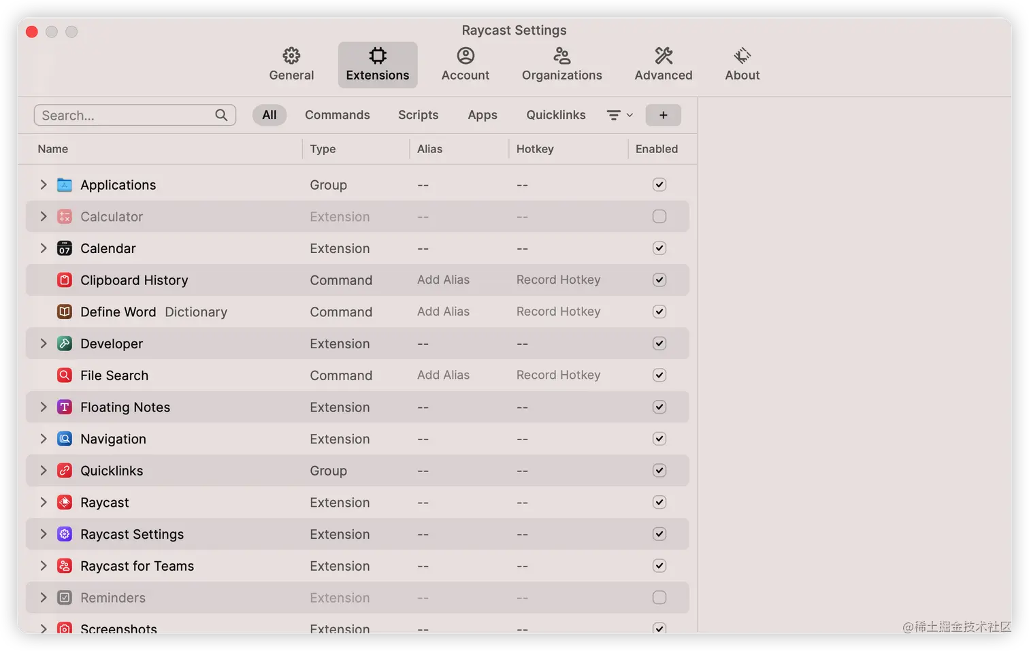Screen dimensions: 1029x651
Task: Filter list by Quicklinks
Action: pos(556,115)
